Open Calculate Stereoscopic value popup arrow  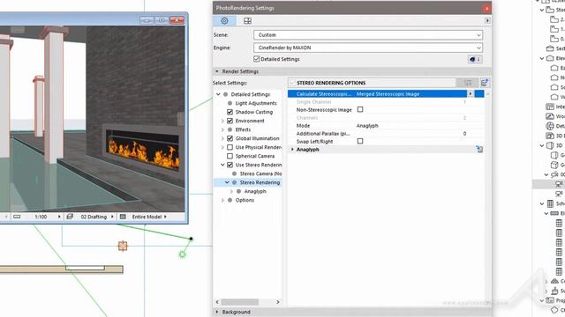point(471,94)
